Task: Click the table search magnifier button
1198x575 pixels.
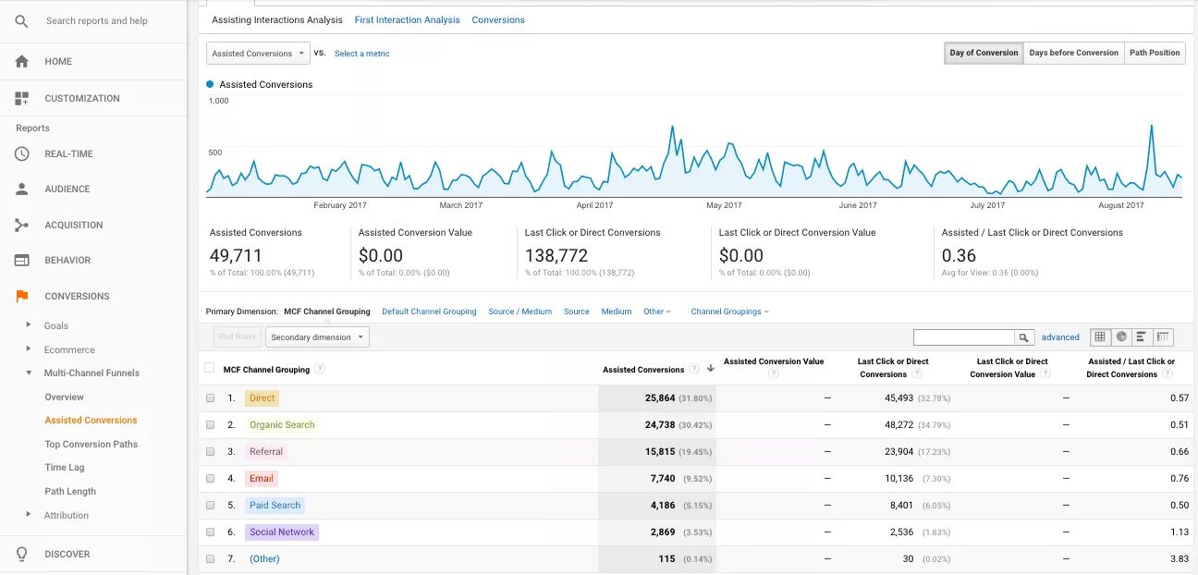Action: tap(1024, 337)
